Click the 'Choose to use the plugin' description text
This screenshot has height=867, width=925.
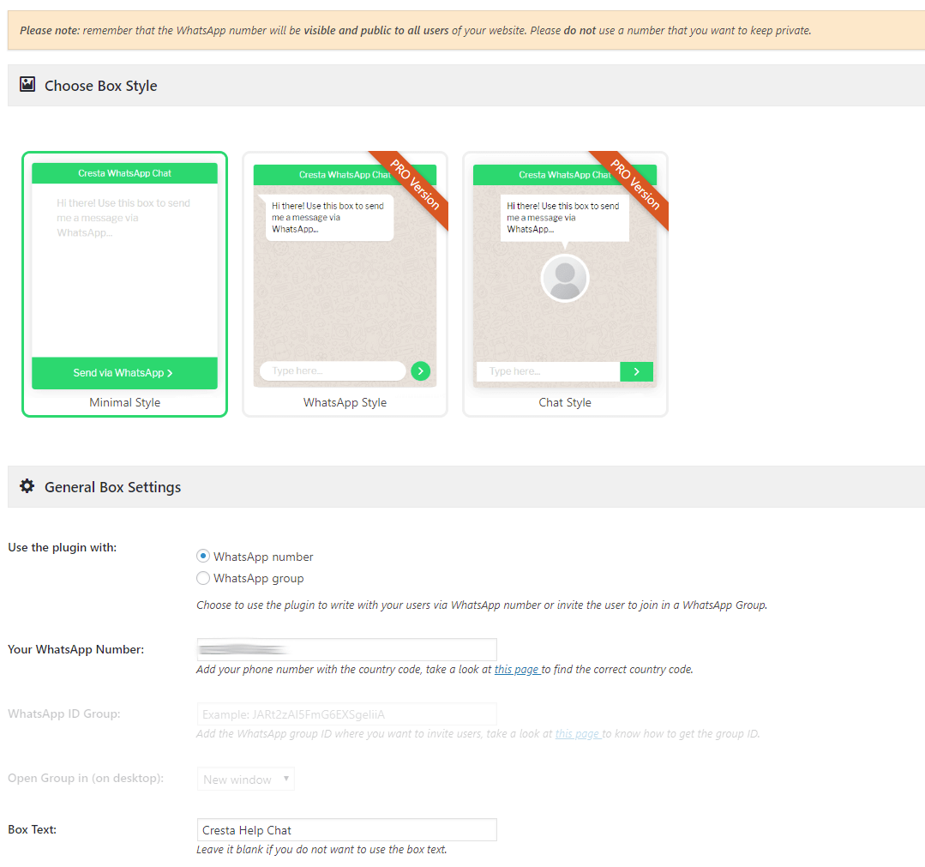coord(482,605)
